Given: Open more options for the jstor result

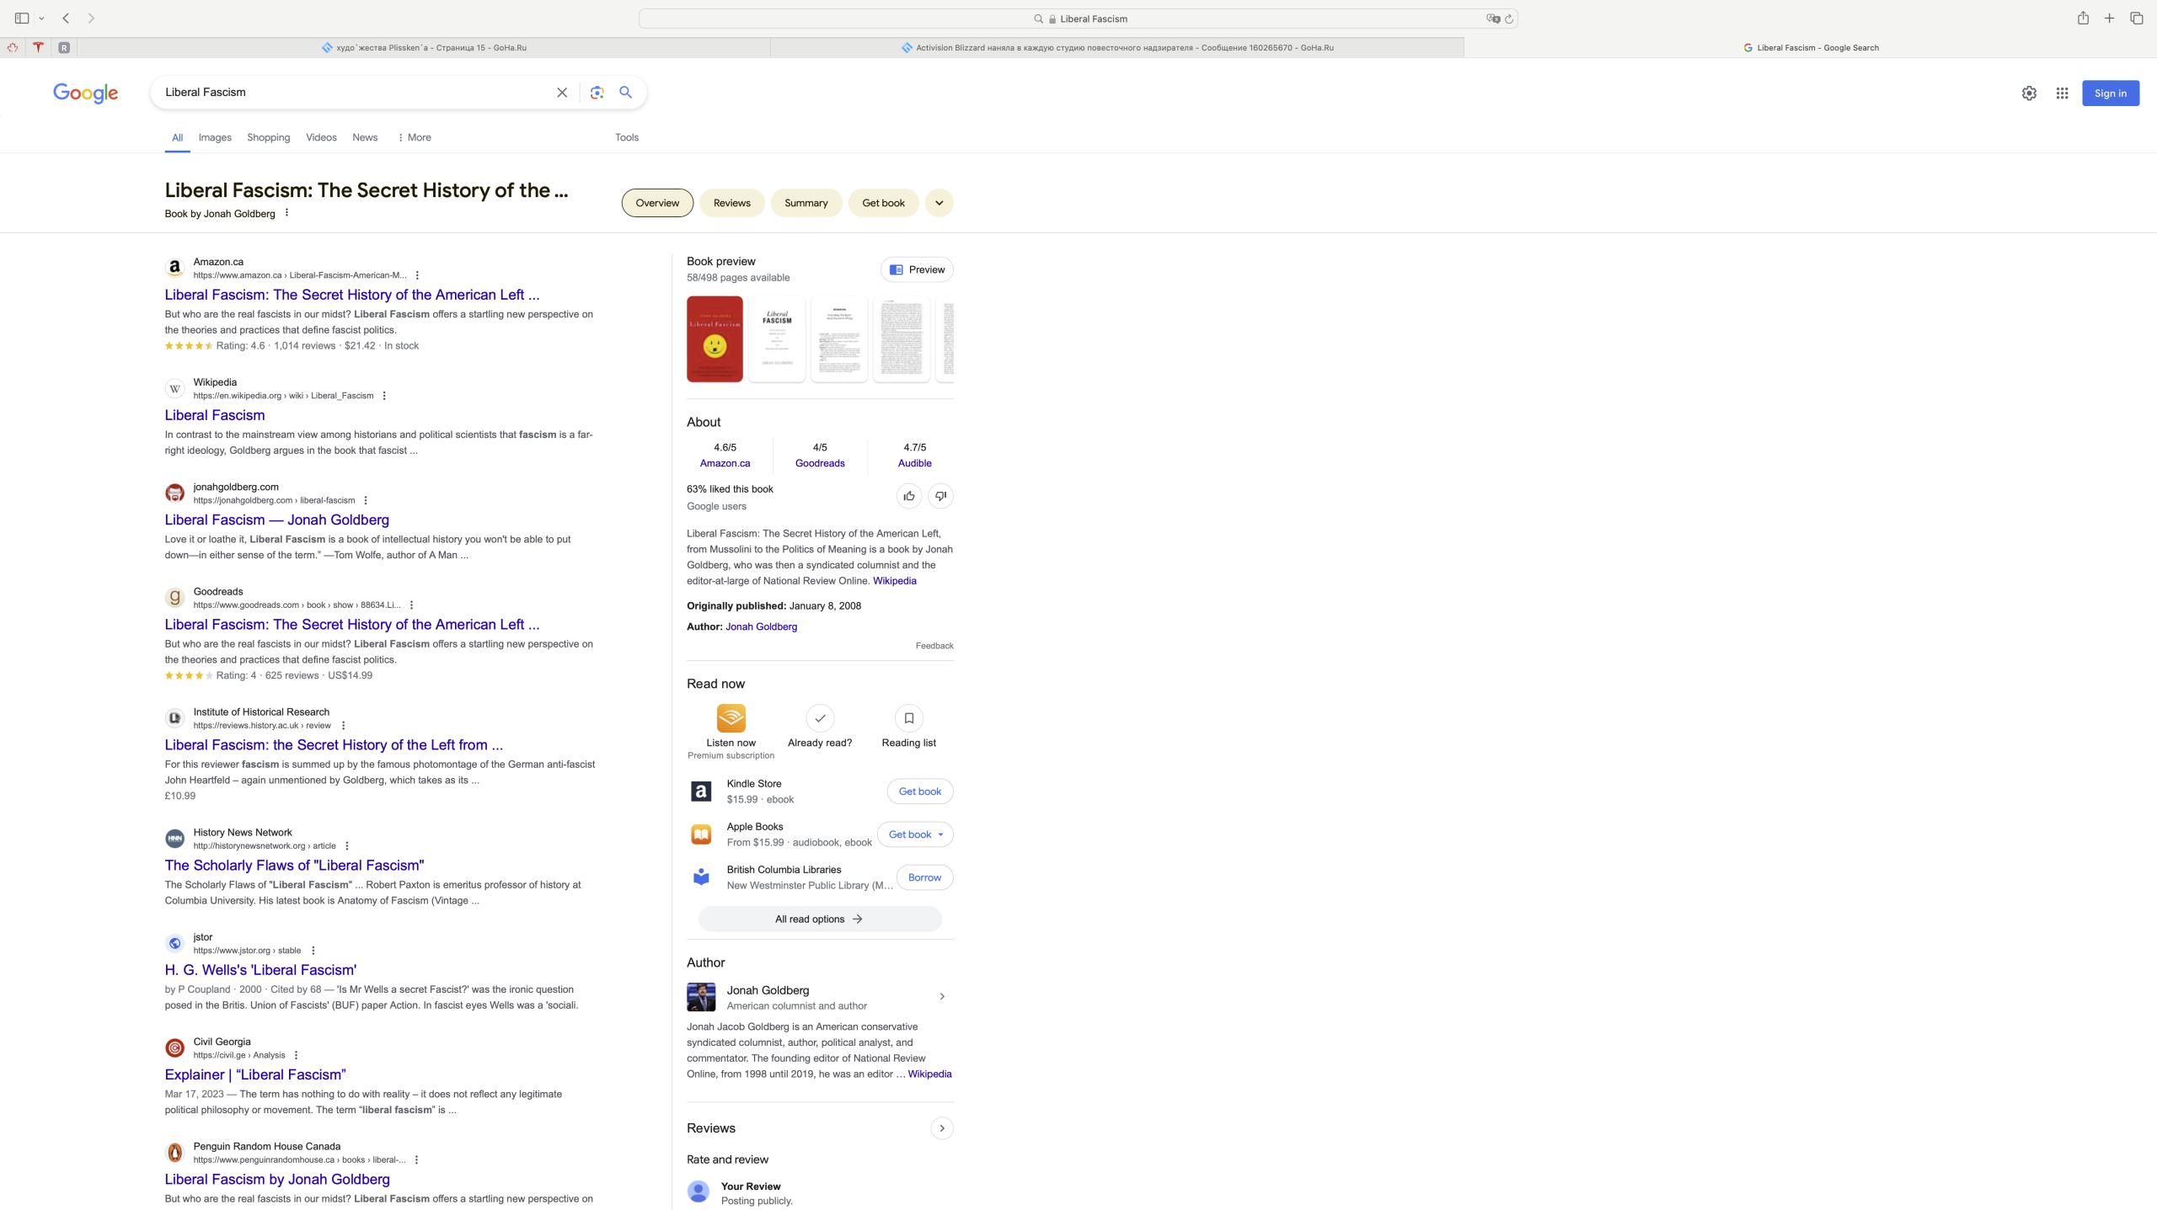Looking at the screenshot, I should click(x=313, y=951).
